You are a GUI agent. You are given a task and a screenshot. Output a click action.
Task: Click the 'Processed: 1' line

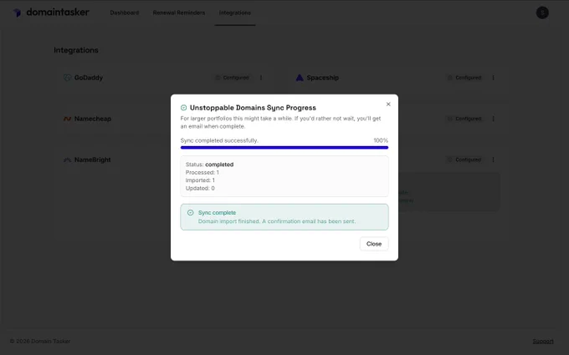pyautogui.click(x=202, y=172)
